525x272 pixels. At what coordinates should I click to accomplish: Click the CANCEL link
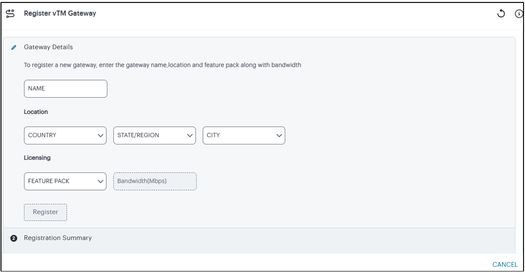[505, 264]
